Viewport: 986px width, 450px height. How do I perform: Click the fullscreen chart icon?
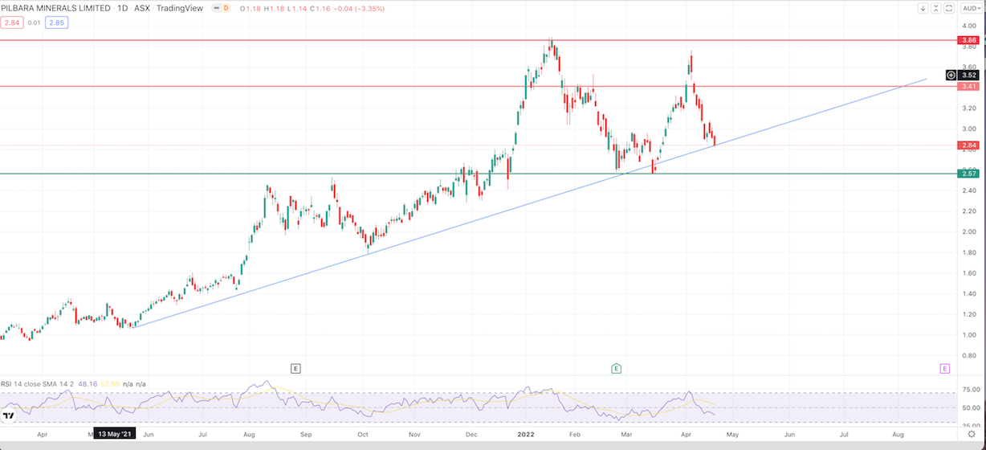tap(949, 8)
